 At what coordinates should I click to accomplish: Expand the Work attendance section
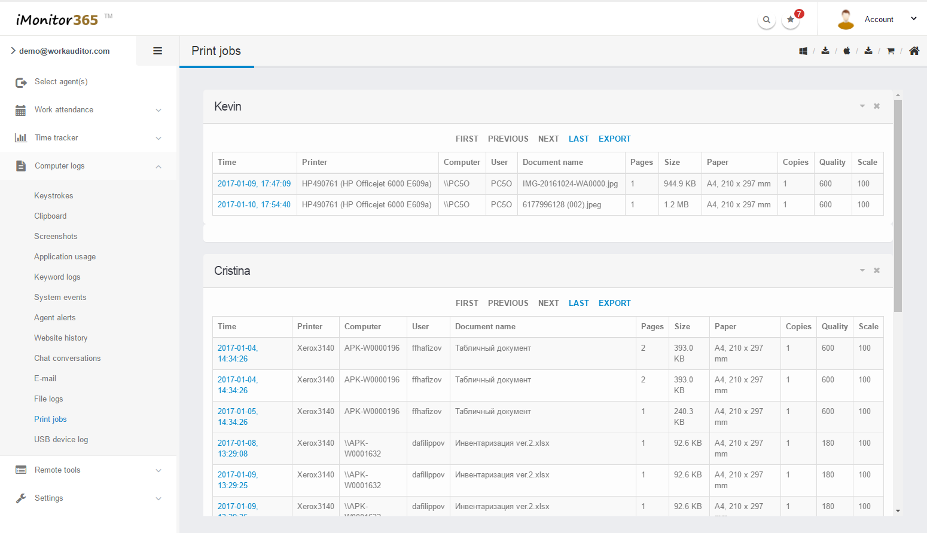point(158,111)
